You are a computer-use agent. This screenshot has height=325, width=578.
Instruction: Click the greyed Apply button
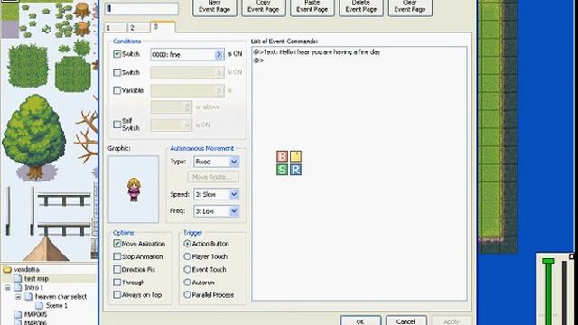[452, 320]
